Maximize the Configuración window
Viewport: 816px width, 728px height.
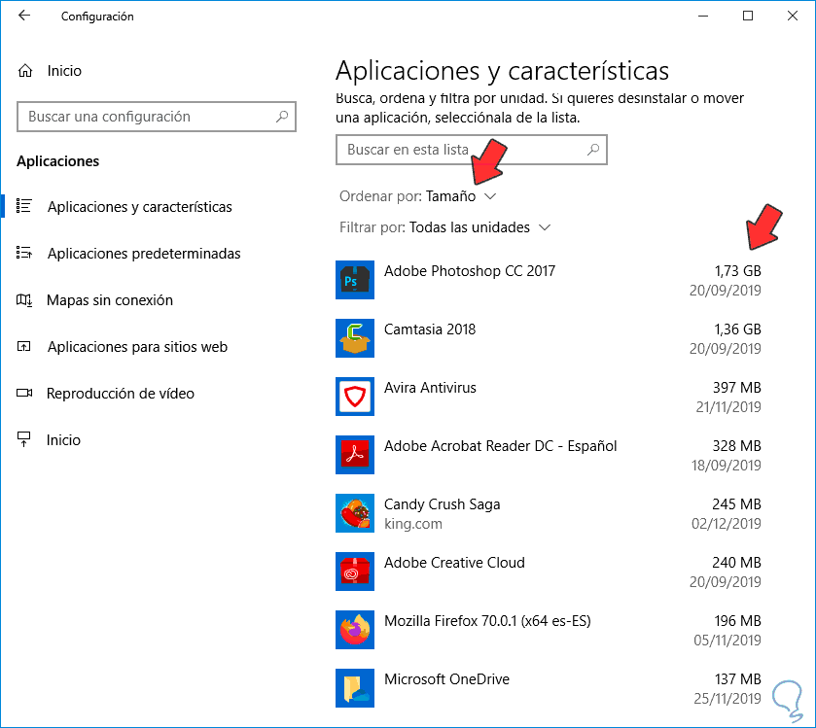point(748,17)
